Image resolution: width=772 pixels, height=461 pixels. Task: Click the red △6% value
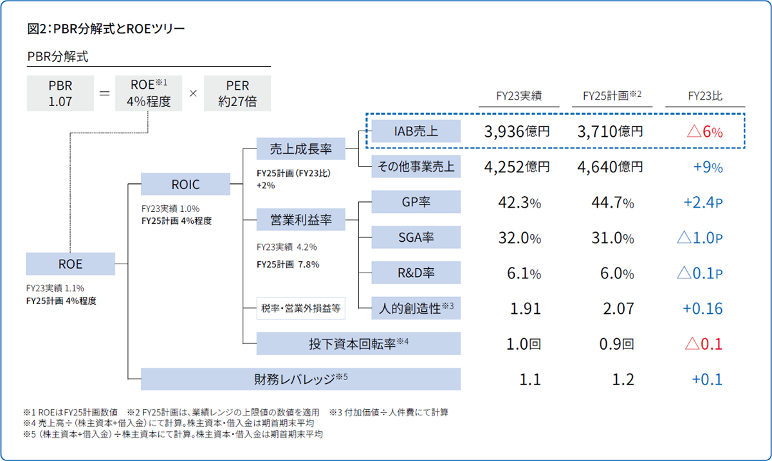coord(704,132)
